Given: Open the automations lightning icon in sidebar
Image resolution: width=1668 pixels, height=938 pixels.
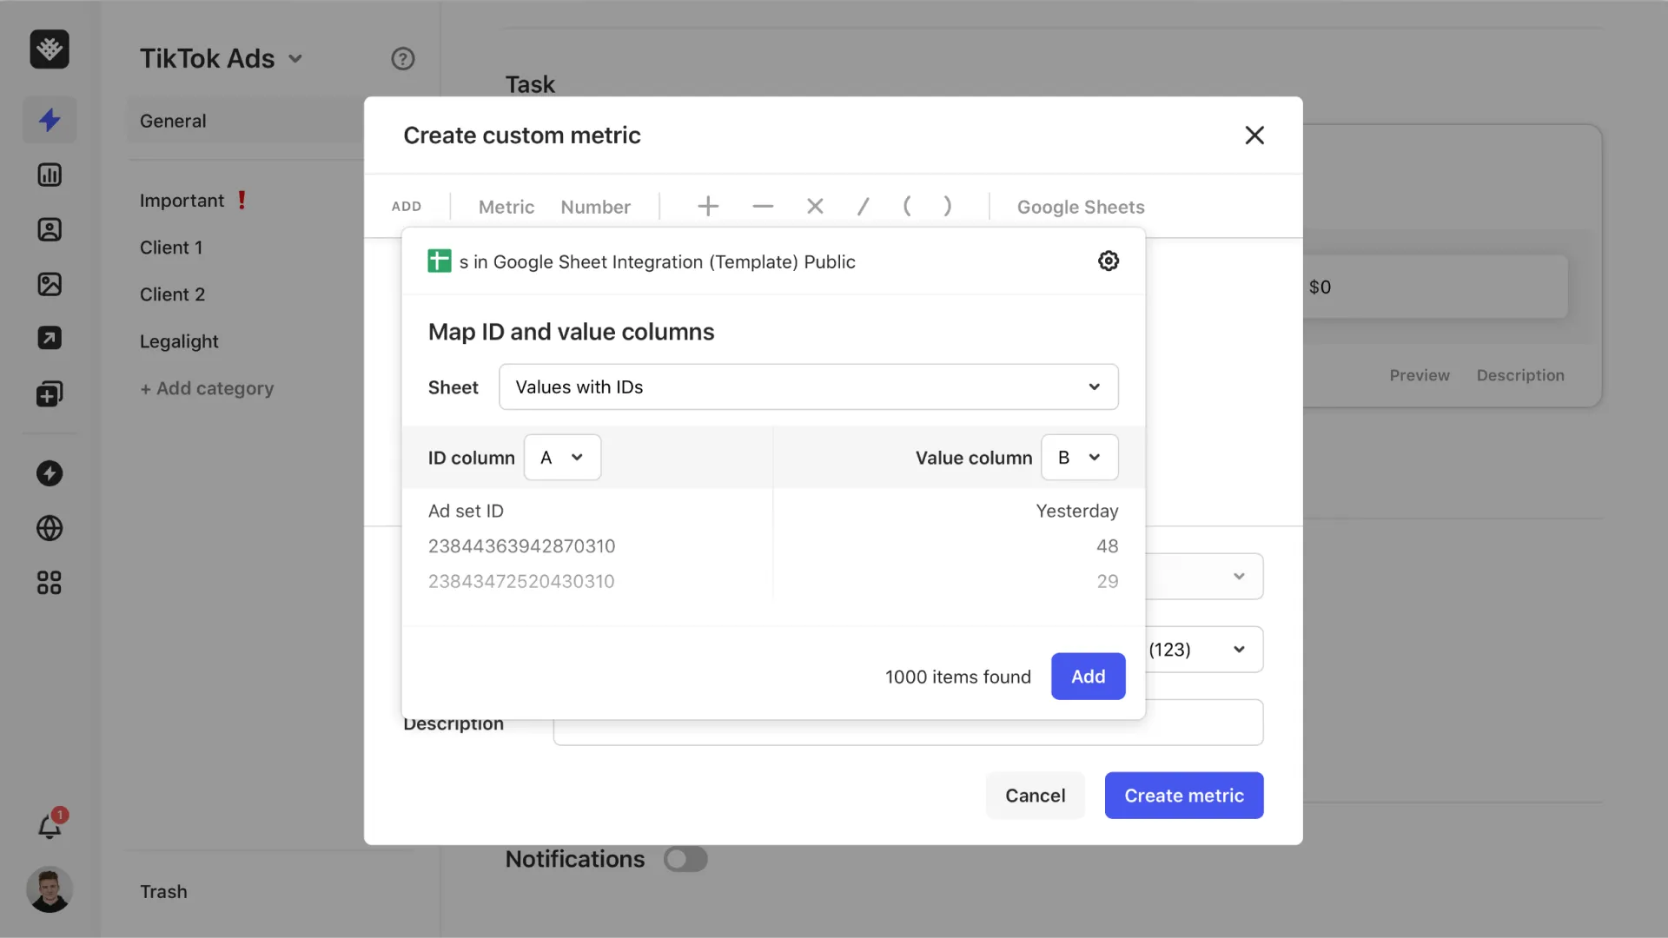Looking at the screenshot, I should (x=50, y=120).
